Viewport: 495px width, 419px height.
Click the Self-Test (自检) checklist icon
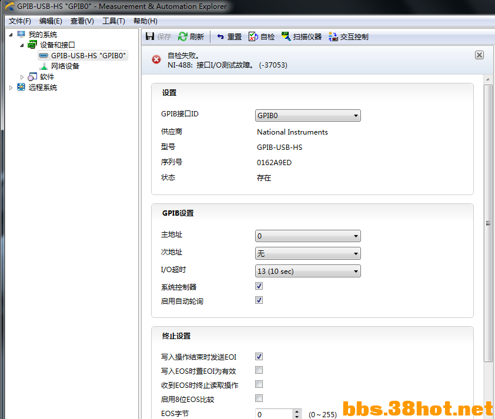tap(253, 36)
